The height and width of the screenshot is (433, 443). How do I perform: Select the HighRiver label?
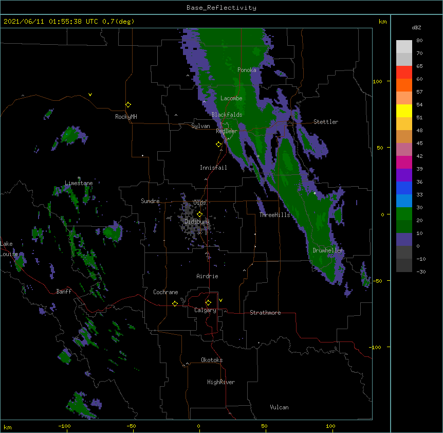coord(221,382)
